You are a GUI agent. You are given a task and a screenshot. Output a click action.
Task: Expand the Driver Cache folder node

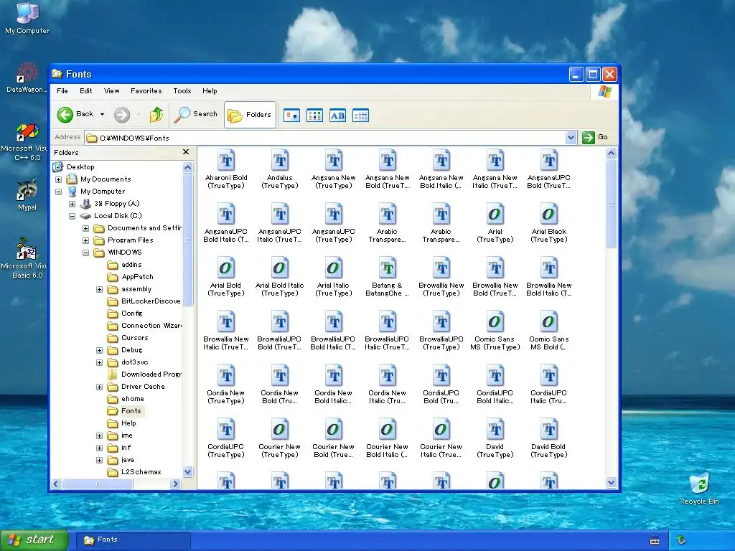[x=99, y=387]
